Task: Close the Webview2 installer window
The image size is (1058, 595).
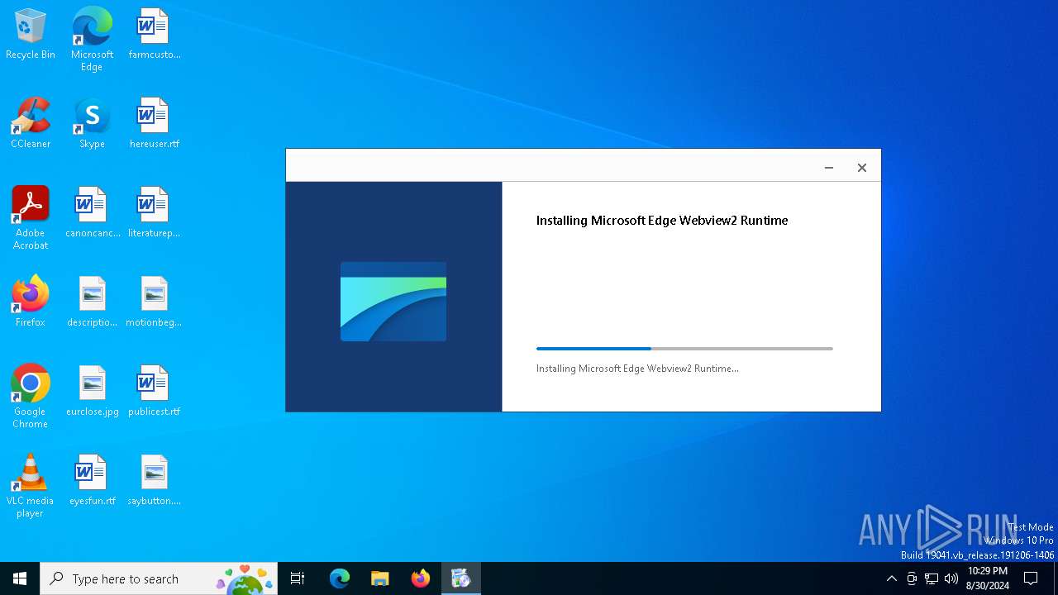Action: click(862, 168)
